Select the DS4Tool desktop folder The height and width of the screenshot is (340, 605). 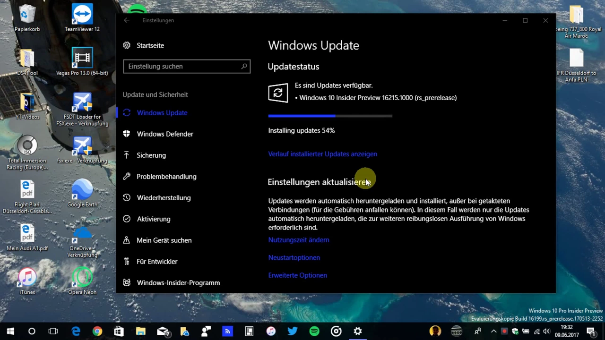click(x=27, y=62)
